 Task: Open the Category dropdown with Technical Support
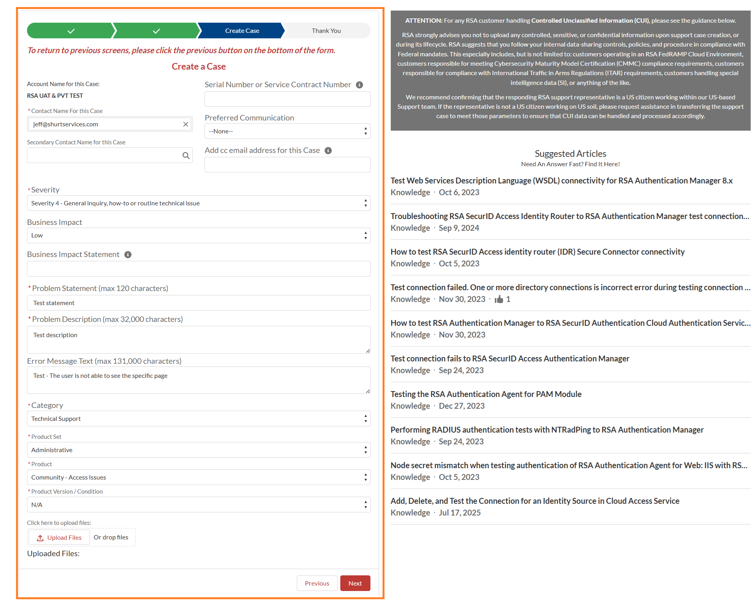pyautogui.click(x=198, y=419)
